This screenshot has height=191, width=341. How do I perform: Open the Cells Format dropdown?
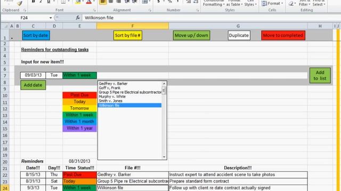point(272,4)
